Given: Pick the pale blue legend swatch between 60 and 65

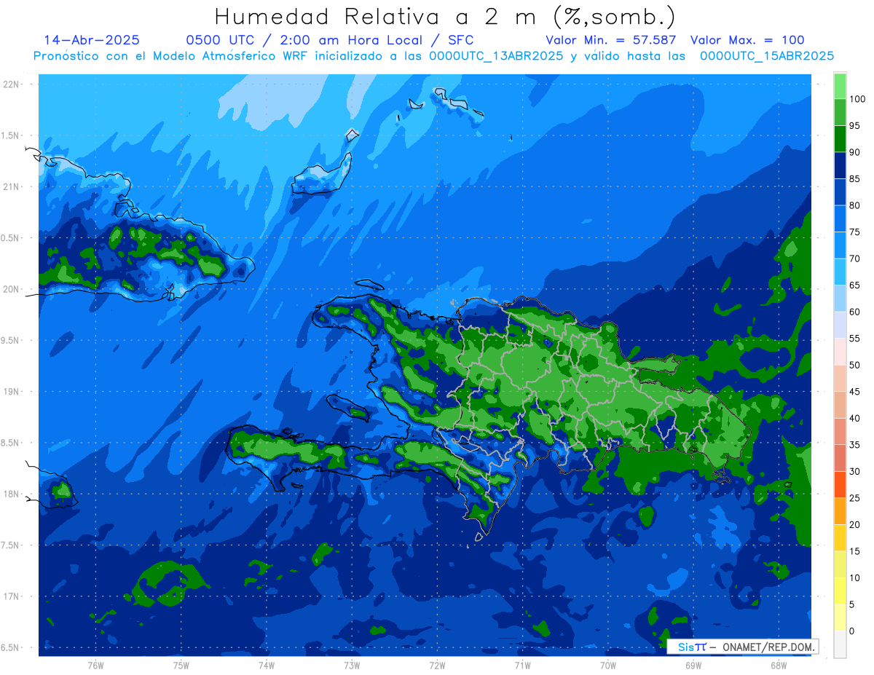Looking at the screenshot, I should point(840,299).
